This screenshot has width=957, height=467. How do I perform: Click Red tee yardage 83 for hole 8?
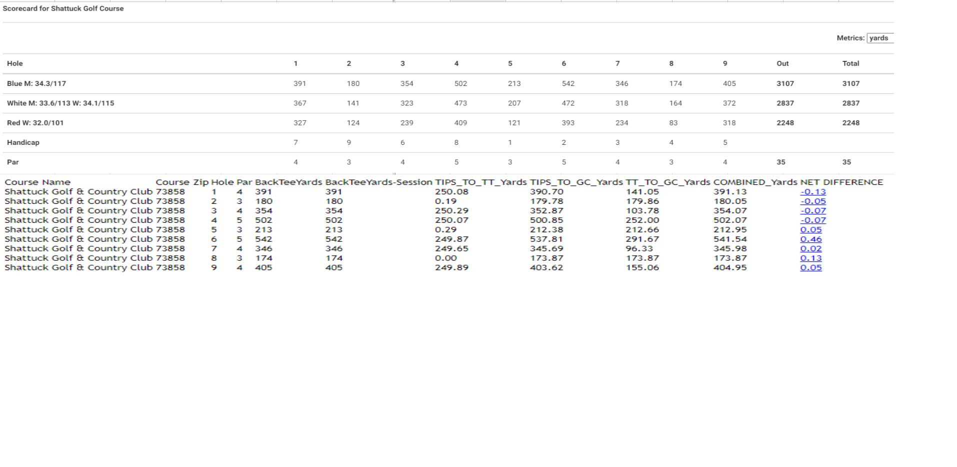[x=673, y=123]
